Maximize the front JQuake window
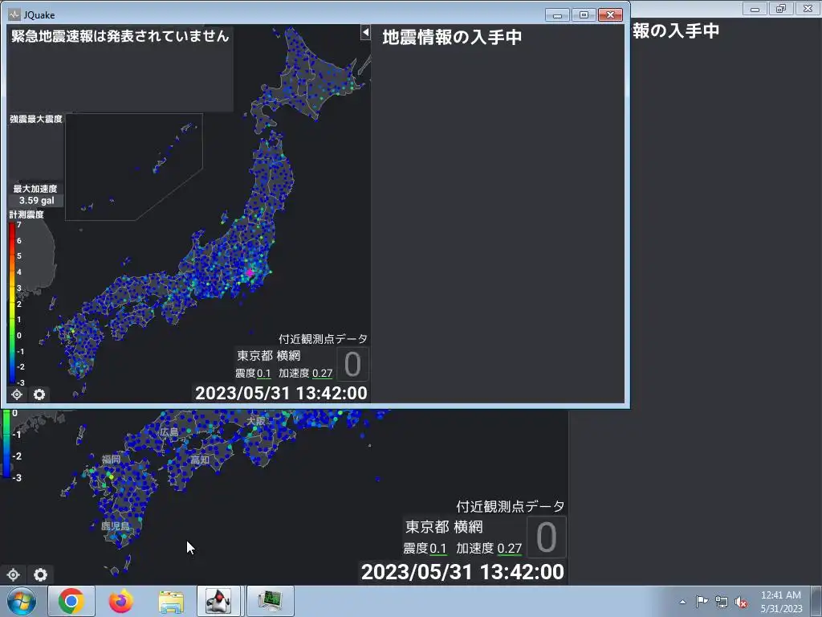The height and width of the screenshot is (617, 822). [584, 14]
